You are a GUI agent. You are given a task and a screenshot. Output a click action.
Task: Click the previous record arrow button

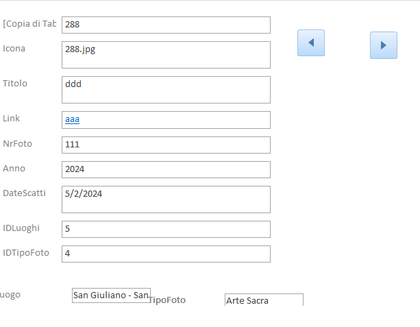point(311,43)
